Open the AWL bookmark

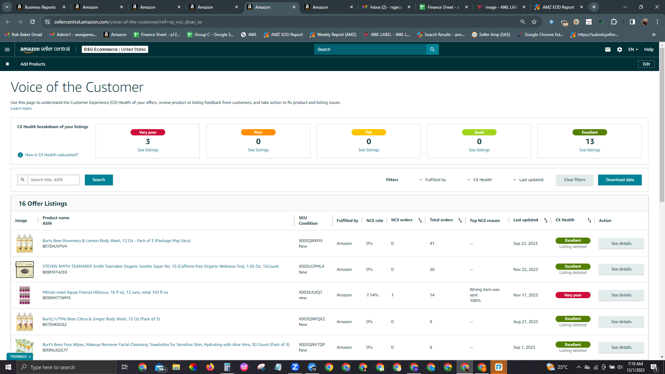(249, 35)
